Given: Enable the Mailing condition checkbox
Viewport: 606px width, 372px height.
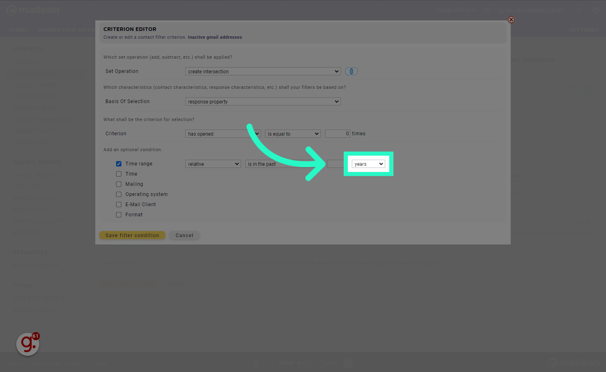Looking at the screenshot, I should [x=119, y=184].
